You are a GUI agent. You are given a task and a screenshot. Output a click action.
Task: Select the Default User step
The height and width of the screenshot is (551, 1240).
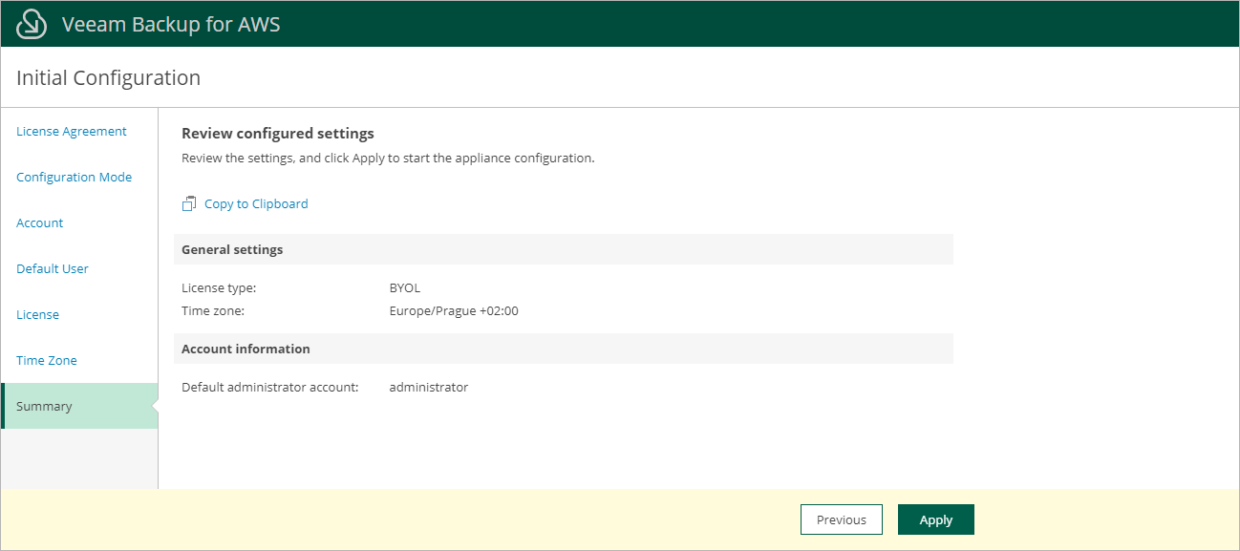coord(53,269)
